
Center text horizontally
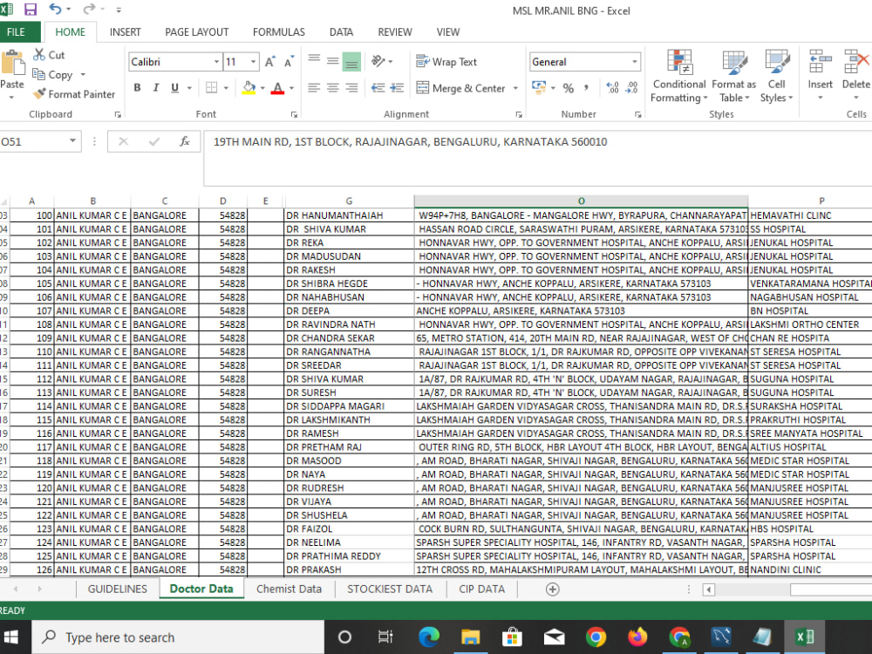[332, 87]
